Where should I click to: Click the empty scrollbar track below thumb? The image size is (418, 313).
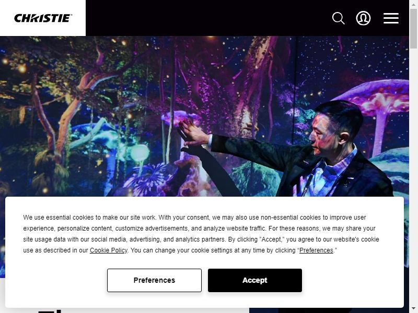[413, 176]
